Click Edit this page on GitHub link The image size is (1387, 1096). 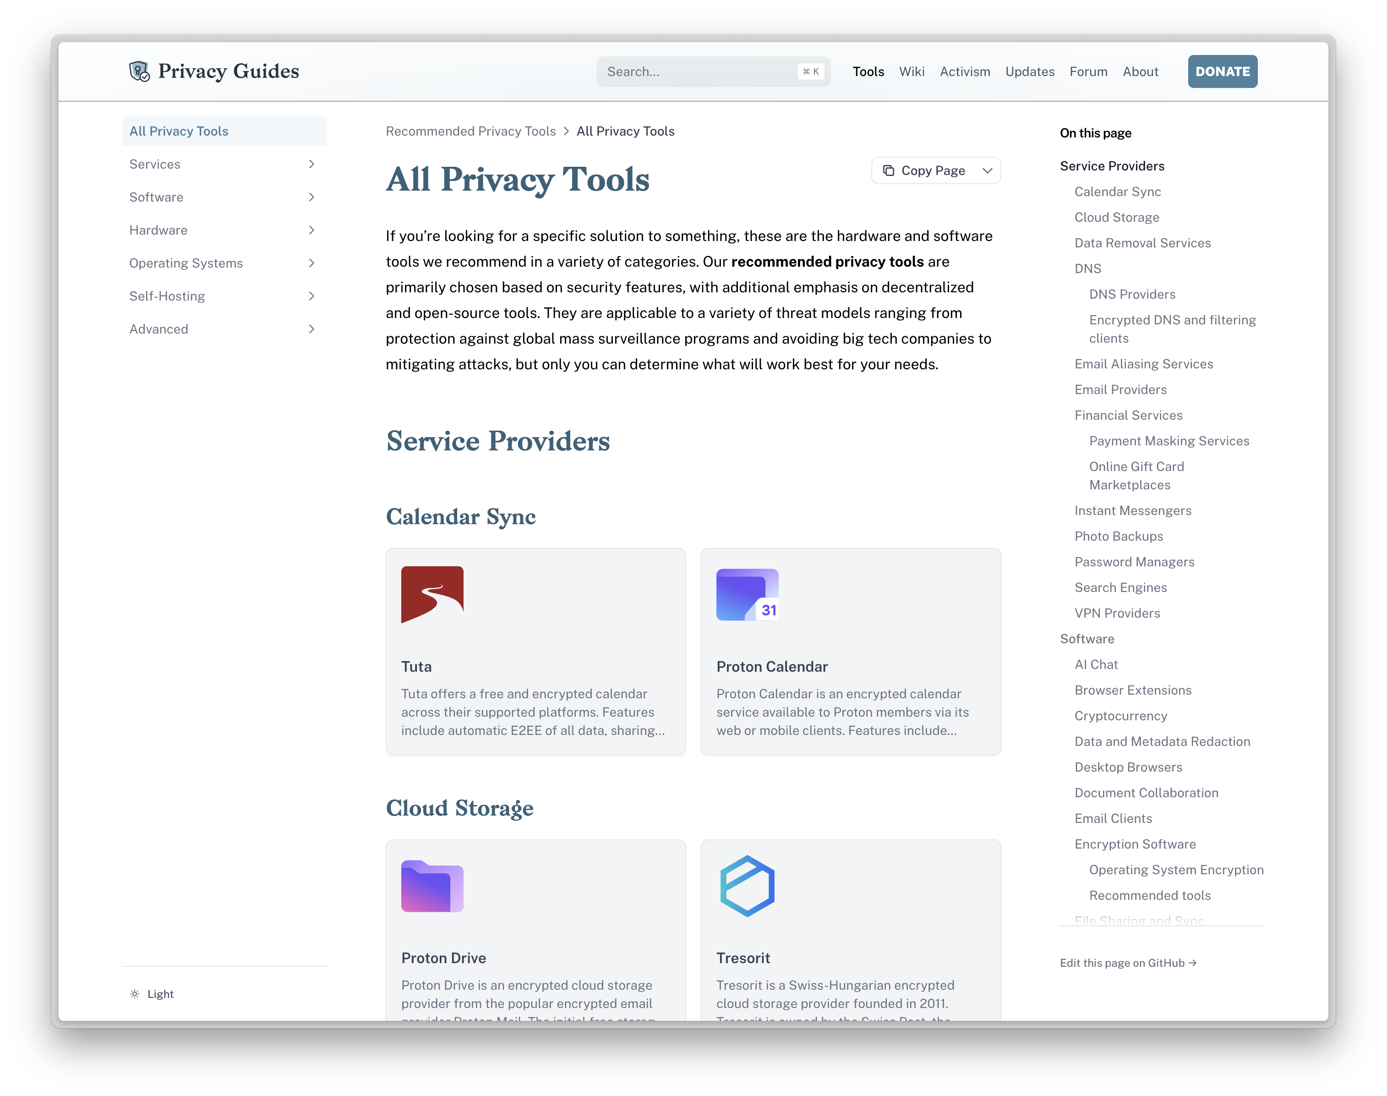tap(1128, 963)
